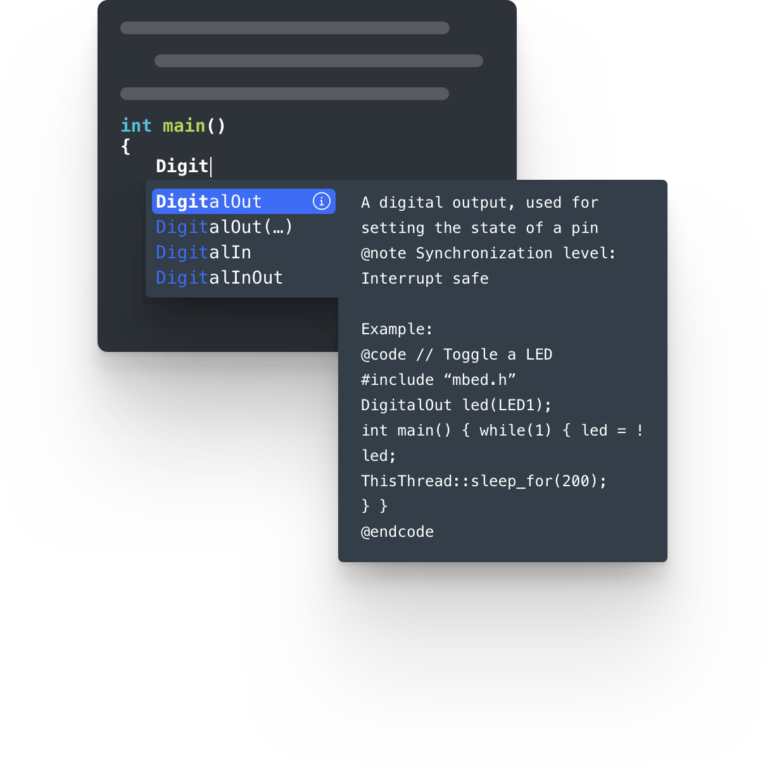
Task: Select the DigitalInOut autocomplete entry
Action: click(x=219, y=277)
